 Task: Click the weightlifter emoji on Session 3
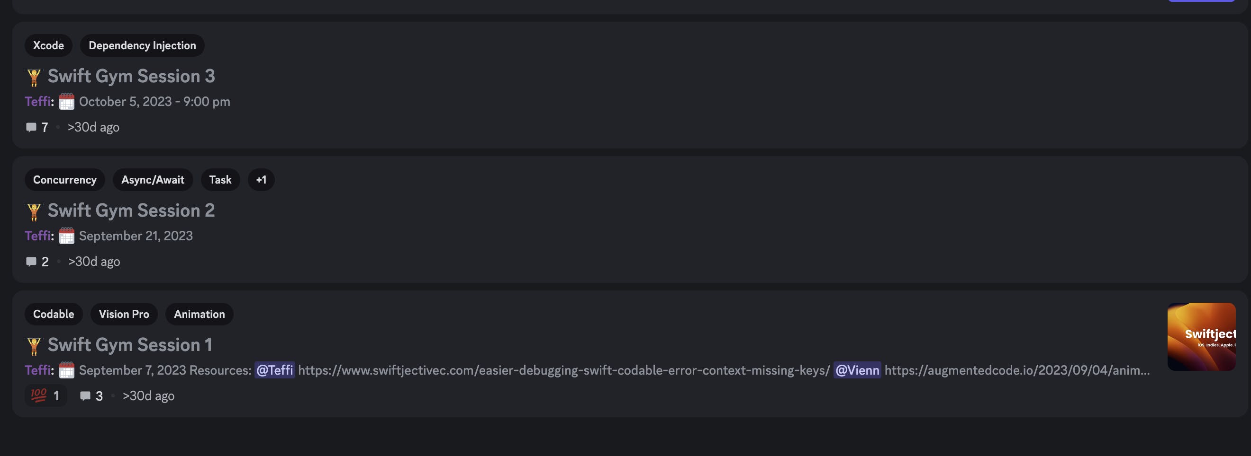(34, 77)
